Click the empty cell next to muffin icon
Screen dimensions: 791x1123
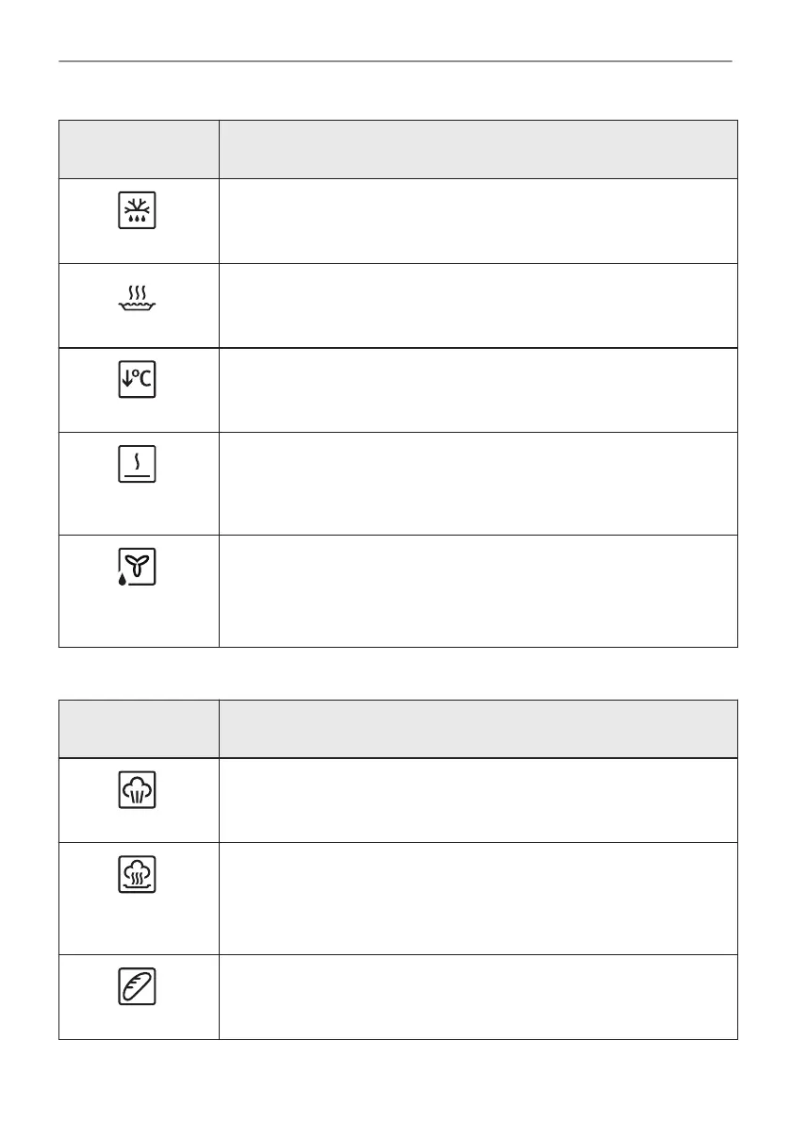point(478,801)
